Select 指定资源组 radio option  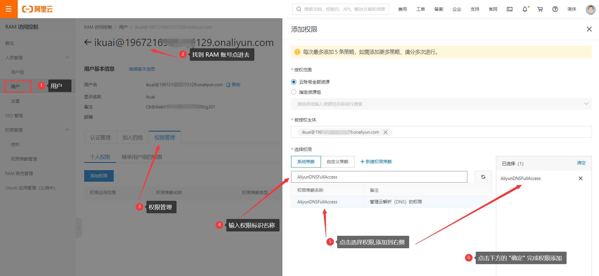pos(294,92)
